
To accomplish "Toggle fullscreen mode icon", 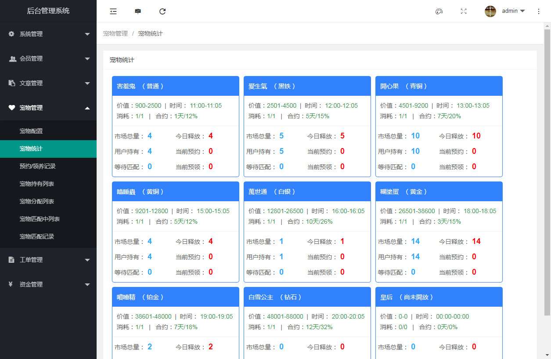I will click(x=464, y=11).
